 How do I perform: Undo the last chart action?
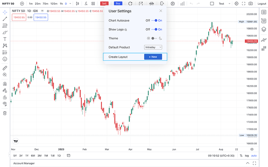191,3
